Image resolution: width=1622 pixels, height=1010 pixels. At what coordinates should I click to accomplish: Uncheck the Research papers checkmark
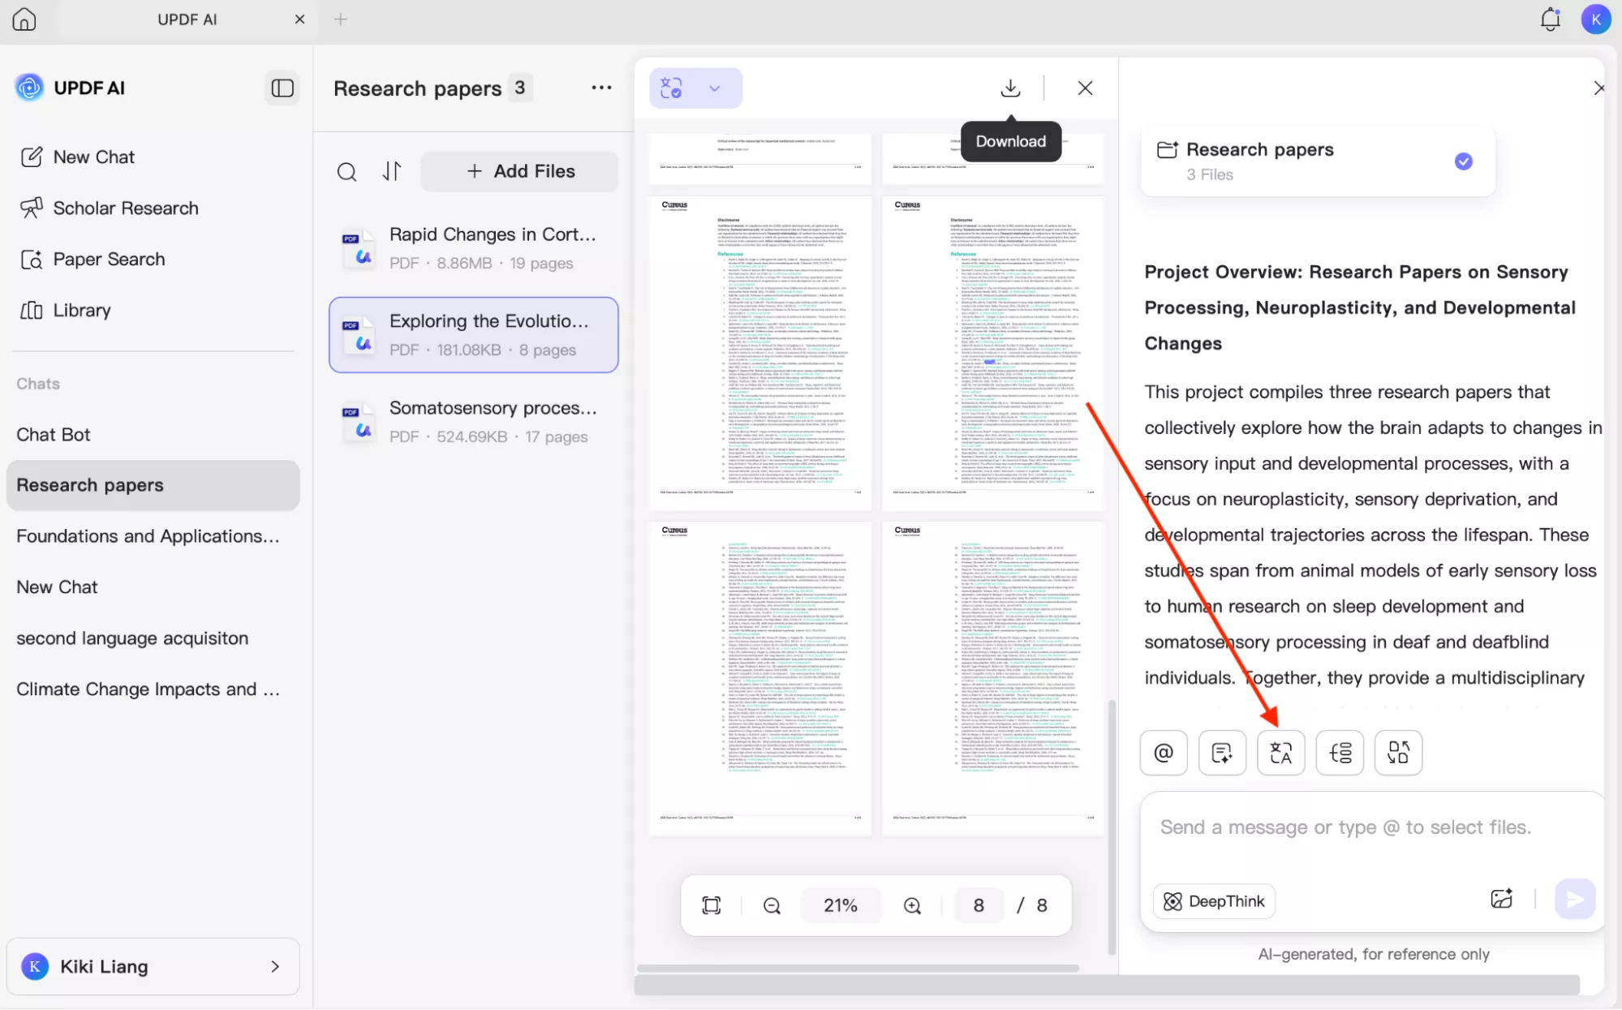point(1463,161)
